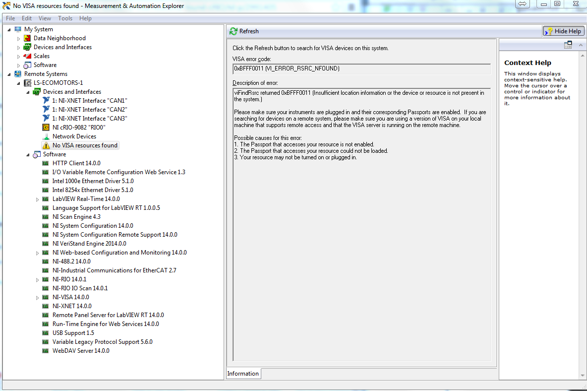This screenshot has width=587, height=391.
Task: Select I/O Variable Remote Configuration Web Service
Action: tap(118, 172)
